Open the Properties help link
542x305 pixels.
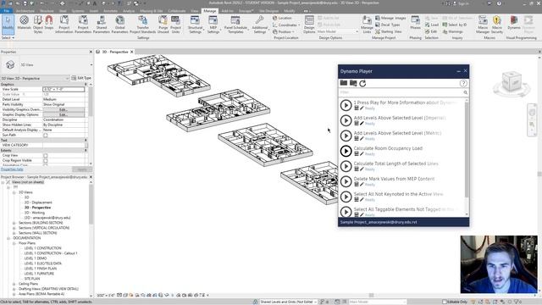tap(12, 169)
